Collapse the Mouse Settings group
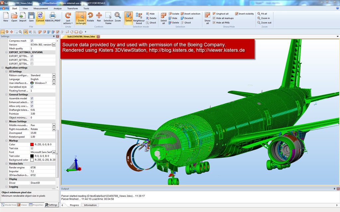The width and height of the screenshot is (340, 212). [6, 121]
